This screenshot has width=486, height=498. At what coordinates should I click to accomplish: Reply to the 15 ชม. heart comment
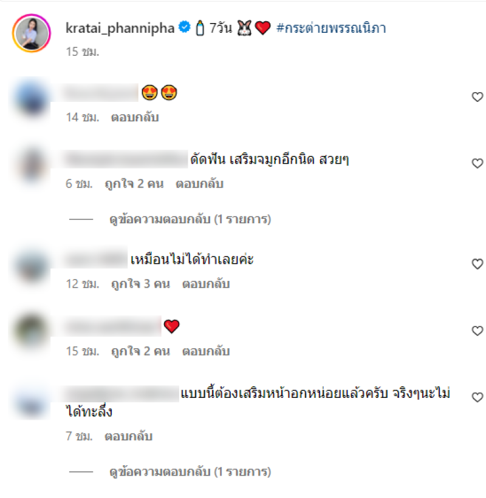(x=206, y=351)
